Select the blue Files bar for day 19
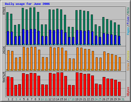This screenshot has width=131, height=102. pos(77,37)
